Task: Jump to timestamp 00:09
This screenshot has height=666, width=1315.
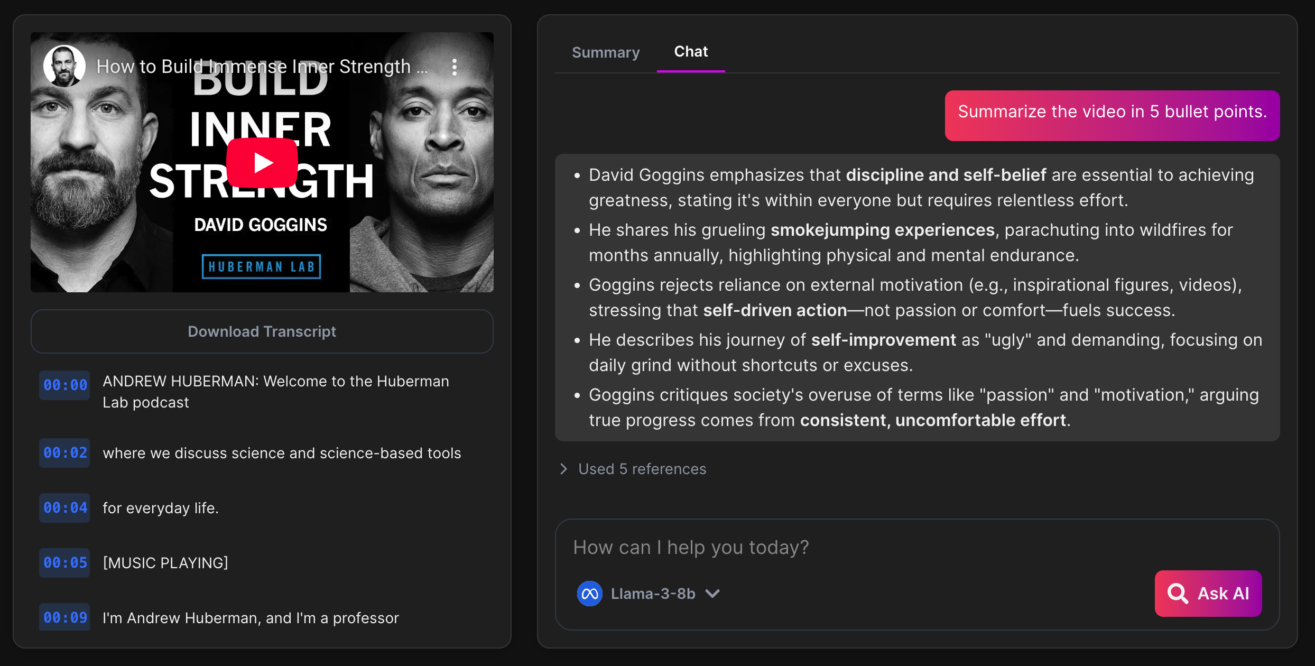Action: [64, 617]
